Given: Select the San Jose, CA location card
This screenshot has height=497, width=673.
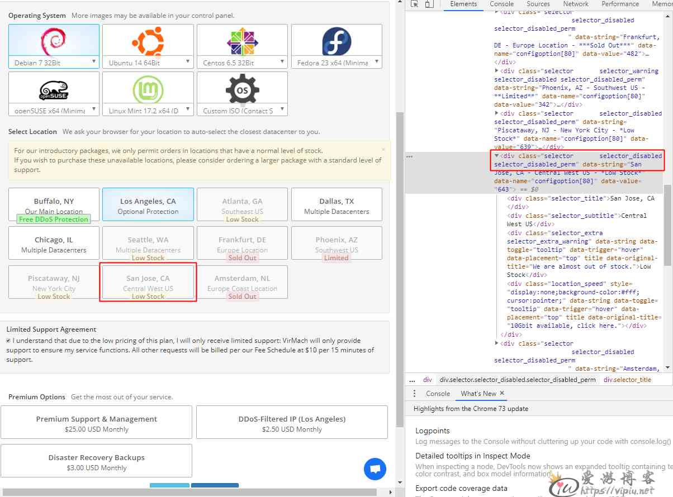Looking at the screenshot, I should [x=148, y=282].
